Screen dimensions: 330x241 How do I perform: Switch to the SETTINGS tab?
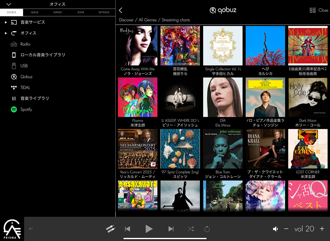point(104,12)
